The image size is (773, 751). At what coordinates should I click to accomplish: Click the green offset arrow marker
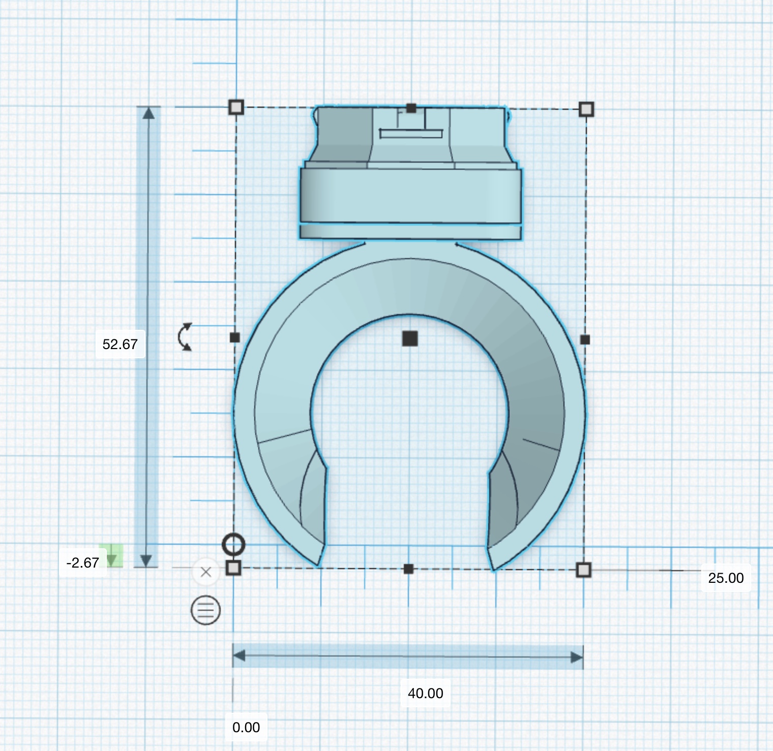111,556
